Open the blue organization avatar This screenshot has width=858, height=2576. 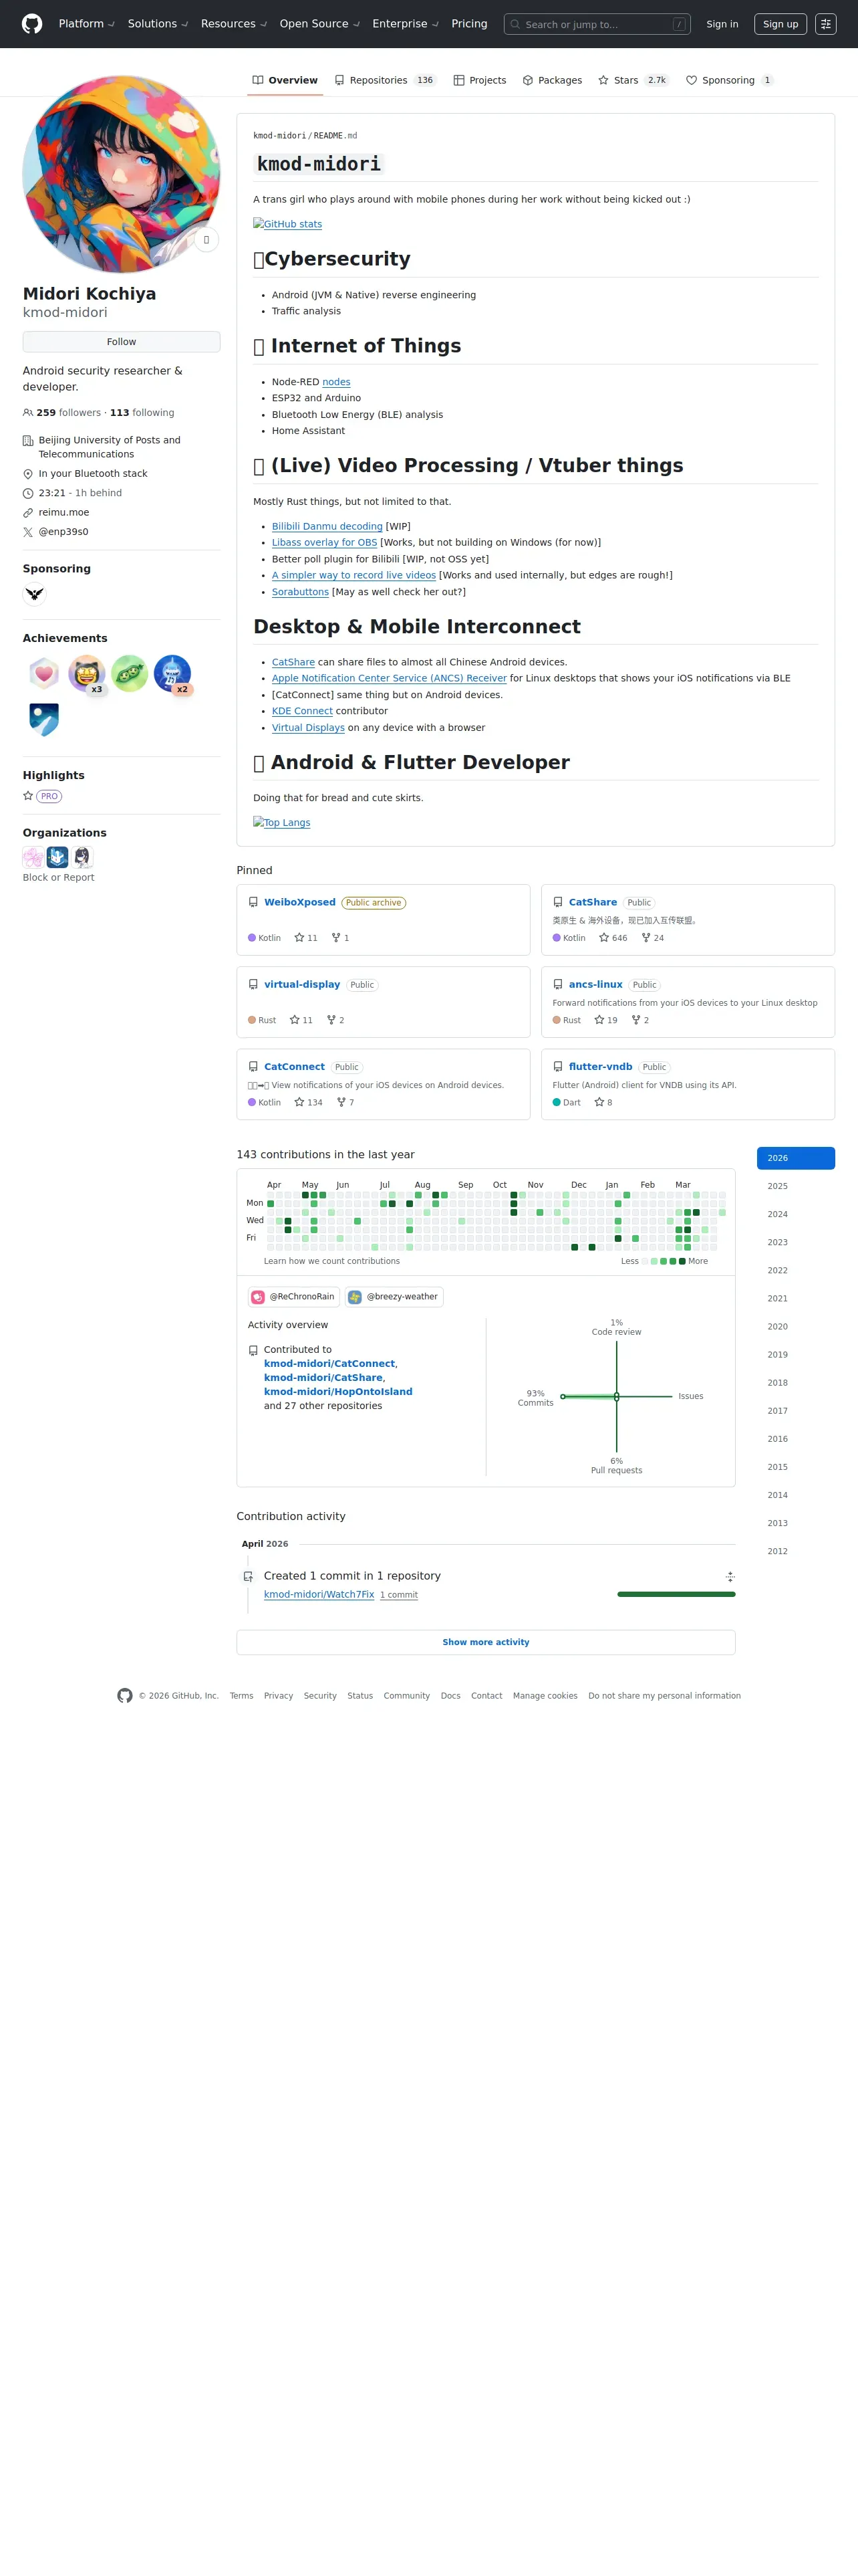pos(58,857)
